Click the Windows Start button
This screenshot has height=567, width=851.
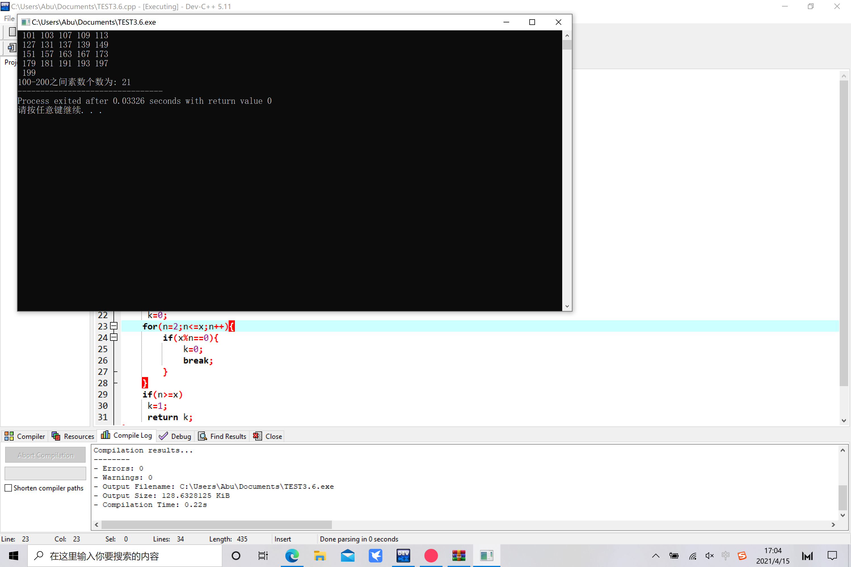[x=13, y=555]
